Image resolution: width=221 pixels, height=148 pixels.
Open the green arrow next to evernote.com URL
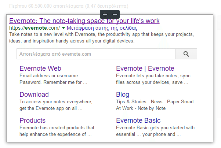coord(64,28)
